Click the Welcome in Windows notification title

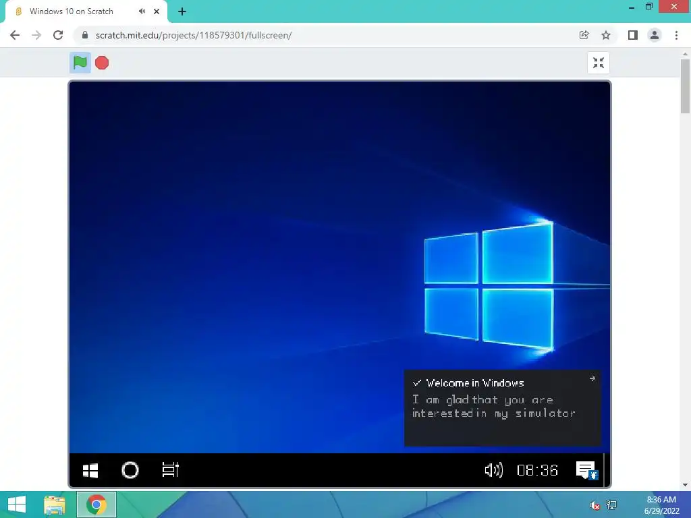pos(474,383)
